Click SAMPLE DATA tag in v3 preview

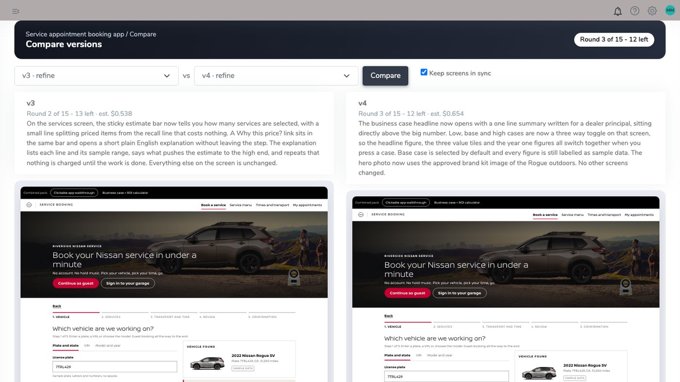(x=242, y=368)
